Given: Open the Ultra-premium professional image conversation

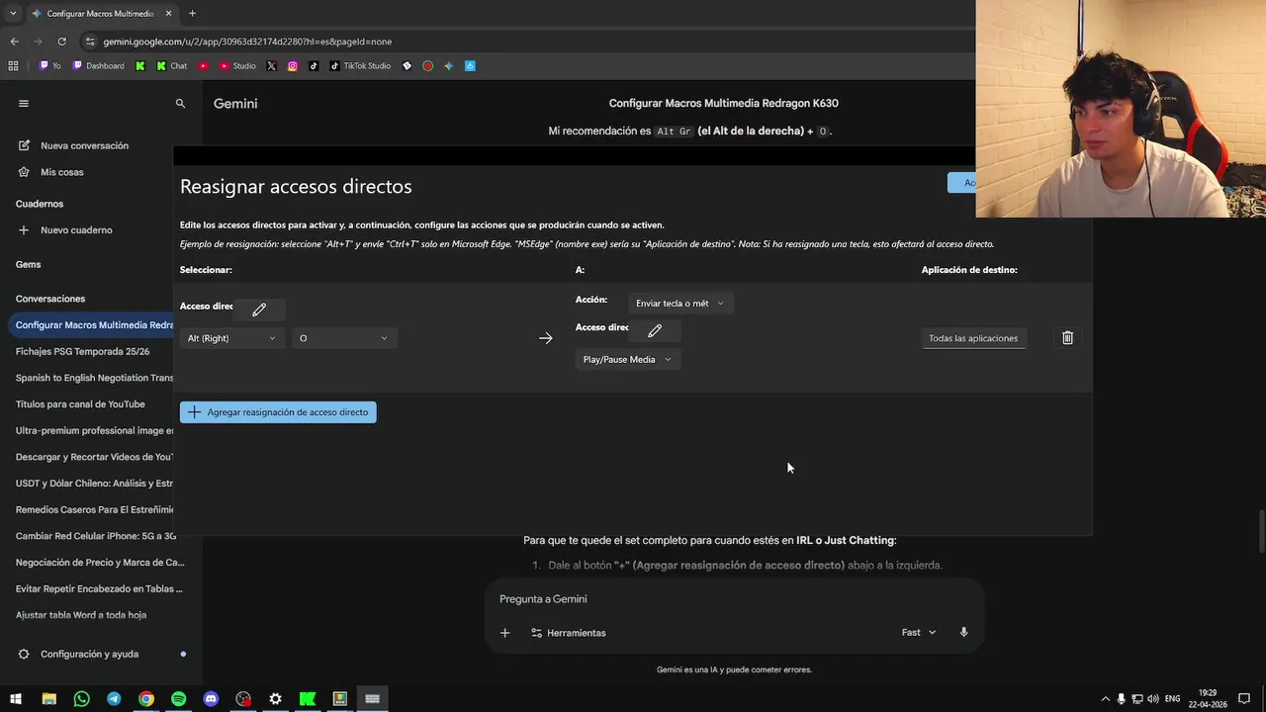Looking at the screenshot, I should tap(95, 430).
